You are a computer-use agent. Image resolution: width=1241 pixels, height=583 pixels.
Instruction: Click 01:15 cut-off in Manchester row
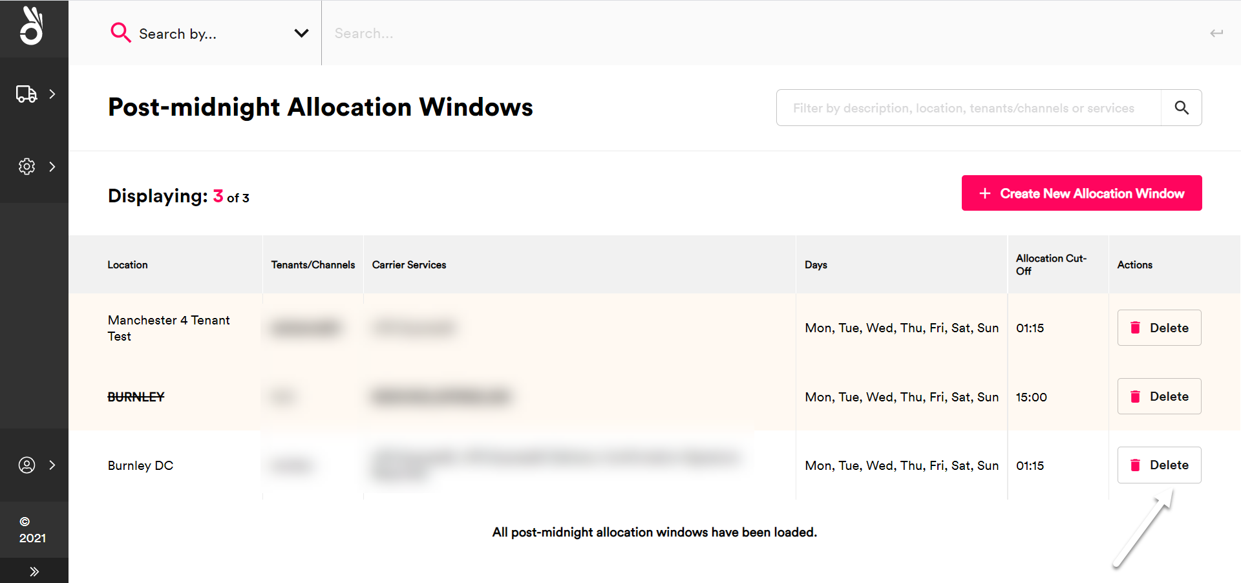click(x=1030, y=328)
